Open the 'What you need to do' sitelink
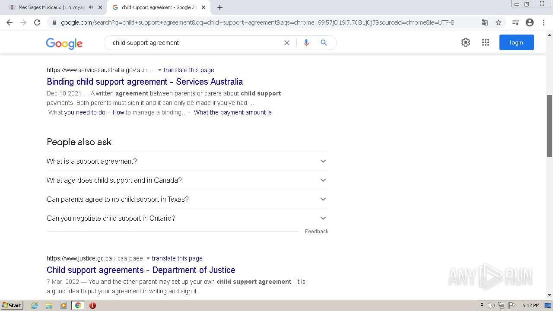This screenshot has width=553, height=311. click(x=77, y=112)
